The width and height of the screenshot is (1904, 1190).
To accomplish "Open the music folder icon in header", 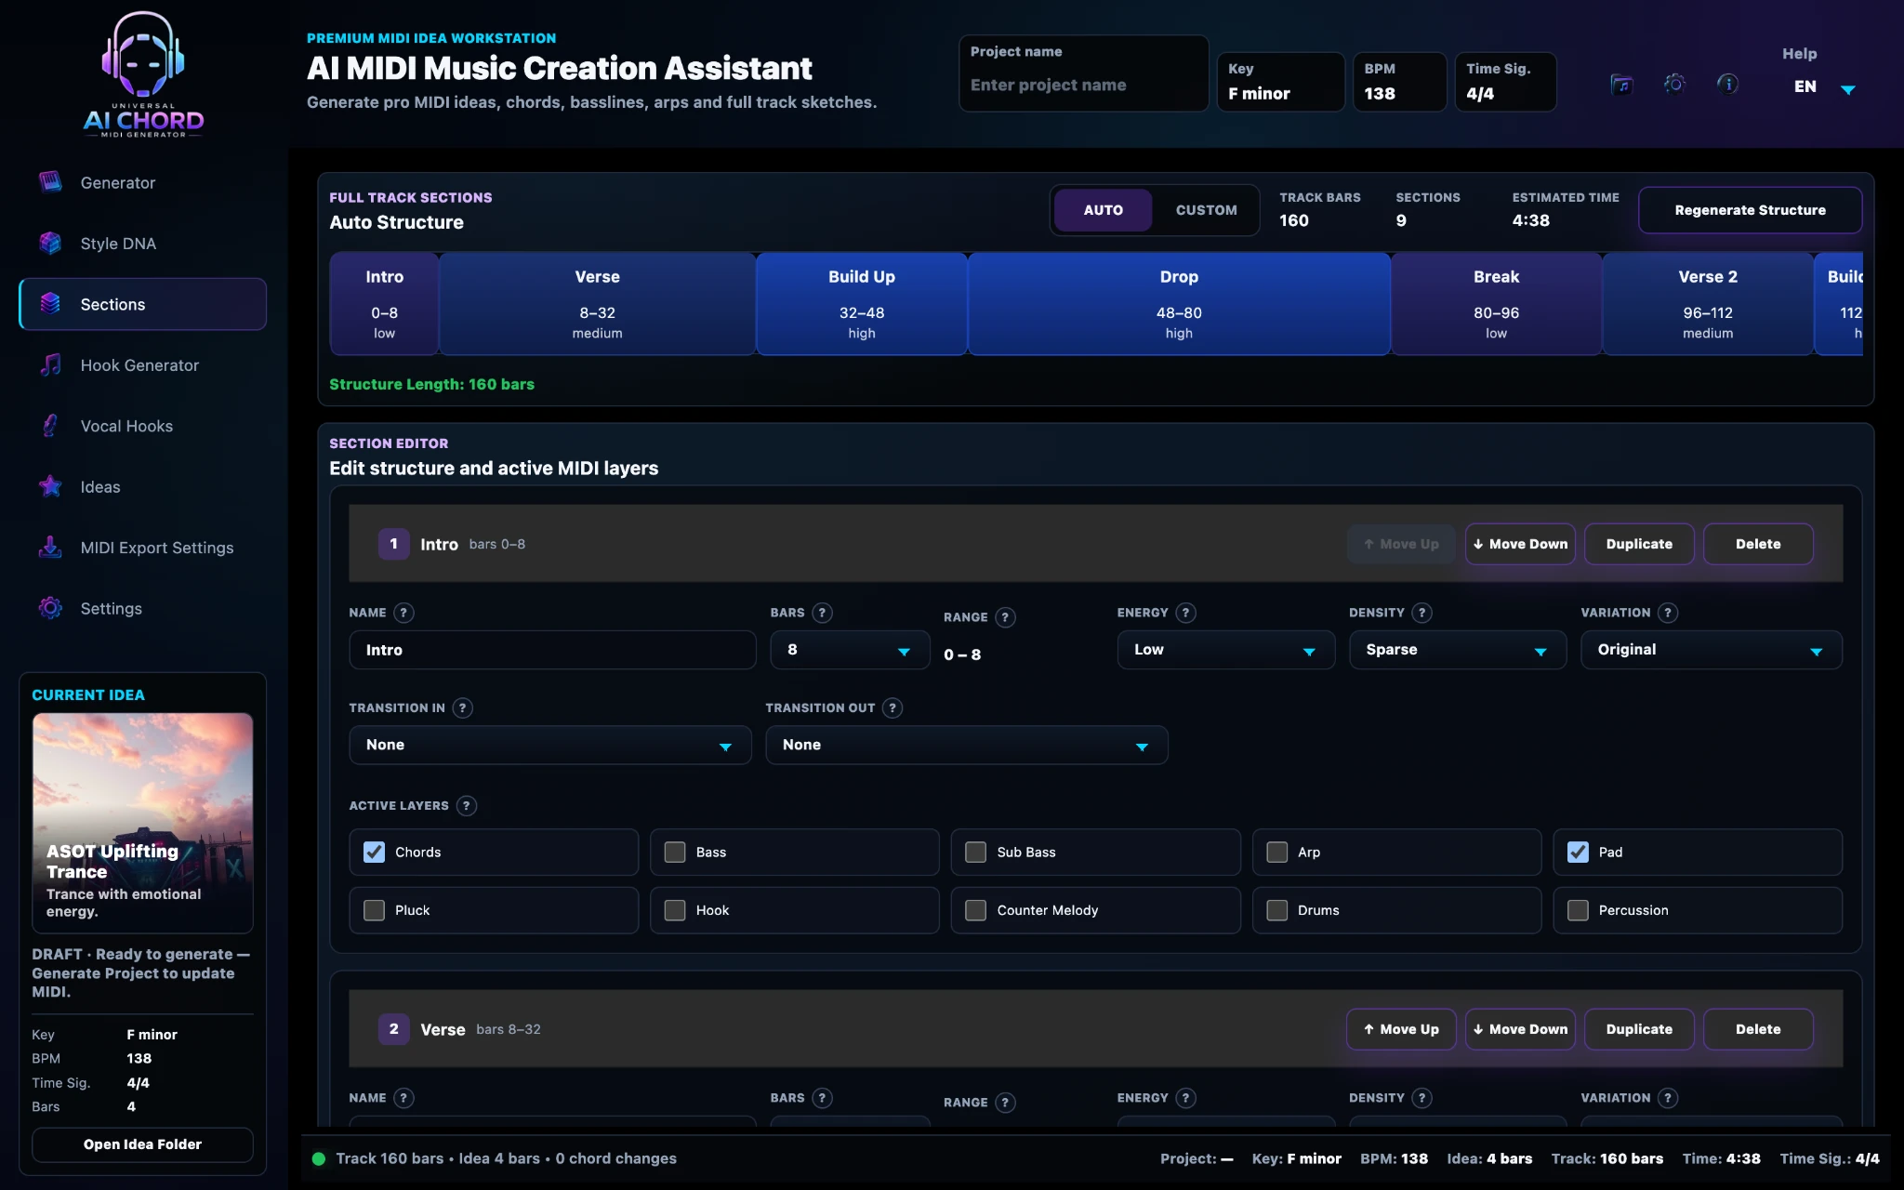I will point(1621,85).
